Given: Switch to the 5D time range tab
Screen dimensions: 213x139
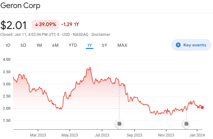Looking at the screenshot, I should click(x=23, y=45).
